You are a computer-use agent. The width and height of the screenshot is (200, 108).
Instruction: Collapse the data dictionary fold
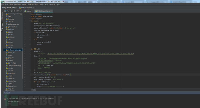30,56
